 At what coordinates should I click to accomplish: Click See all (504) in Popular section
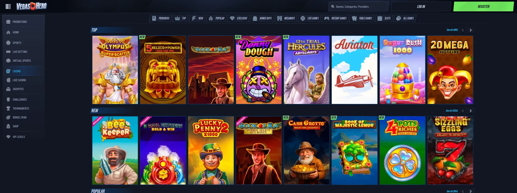(452, 191)
